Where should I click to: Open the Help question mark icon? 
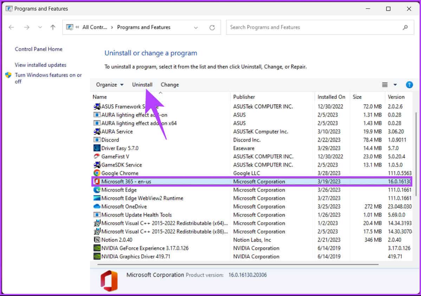409,85
